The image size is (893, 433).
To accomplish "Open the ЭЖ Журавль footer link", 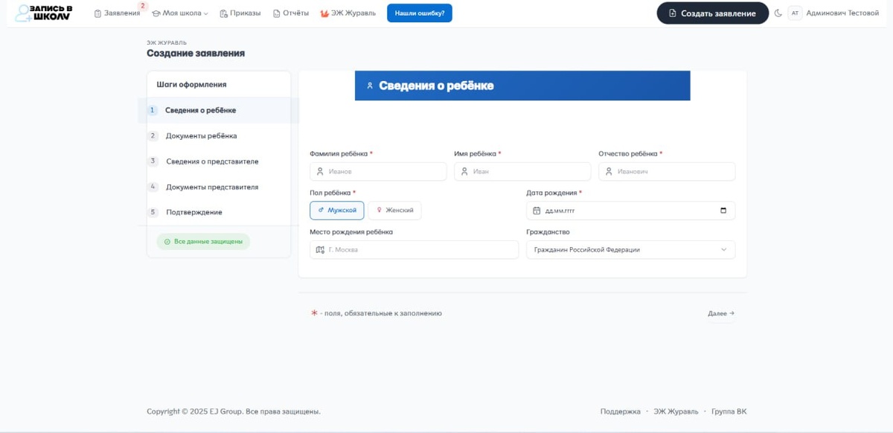I will (676, 411).
